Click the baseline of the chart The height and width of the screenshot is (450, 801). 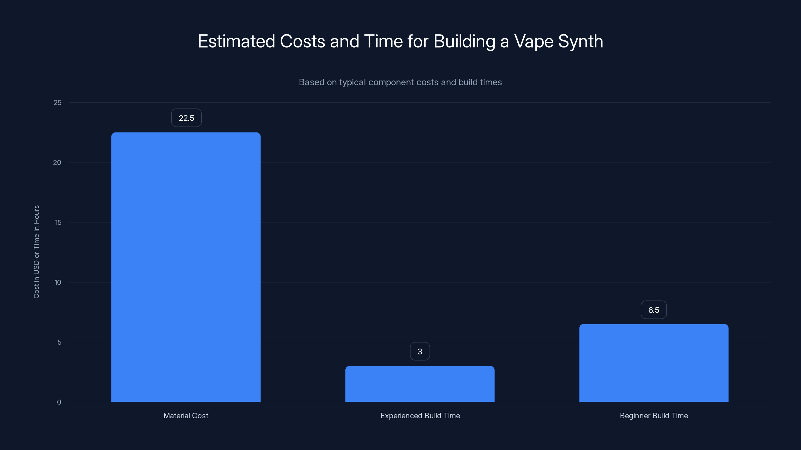pos(529,402)
